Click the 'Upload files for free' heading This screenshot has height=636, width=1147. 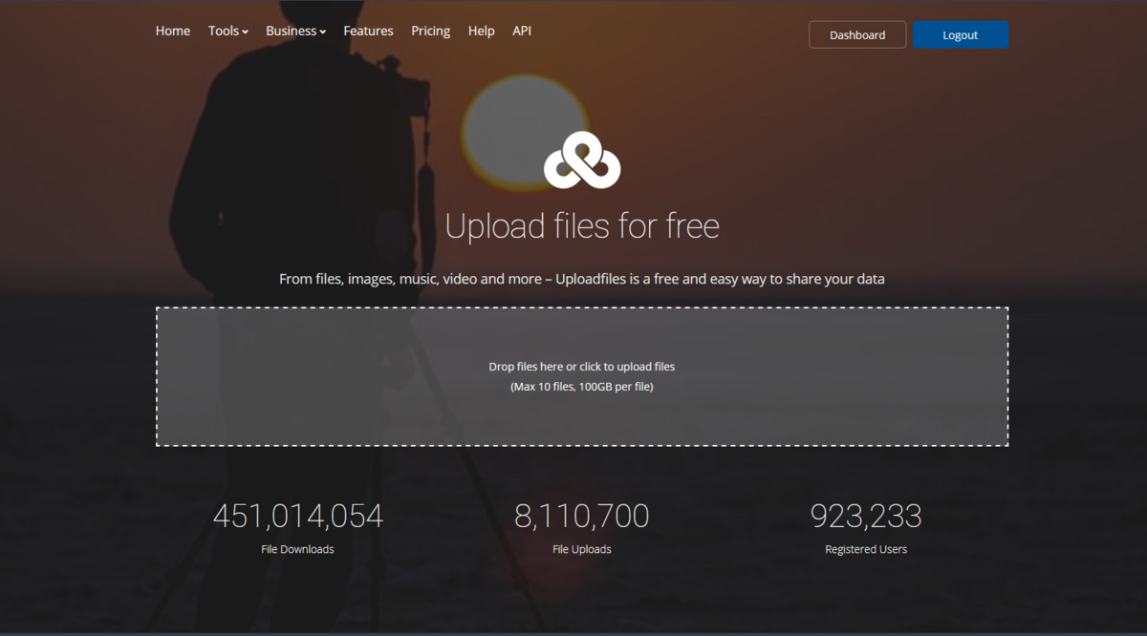tap(581, 226)
